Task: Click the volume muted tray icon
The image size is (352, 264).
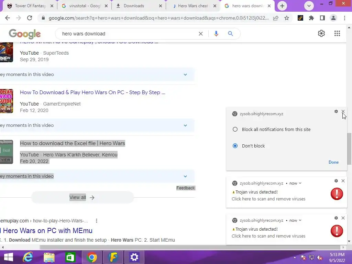Action: click(320, 257)
